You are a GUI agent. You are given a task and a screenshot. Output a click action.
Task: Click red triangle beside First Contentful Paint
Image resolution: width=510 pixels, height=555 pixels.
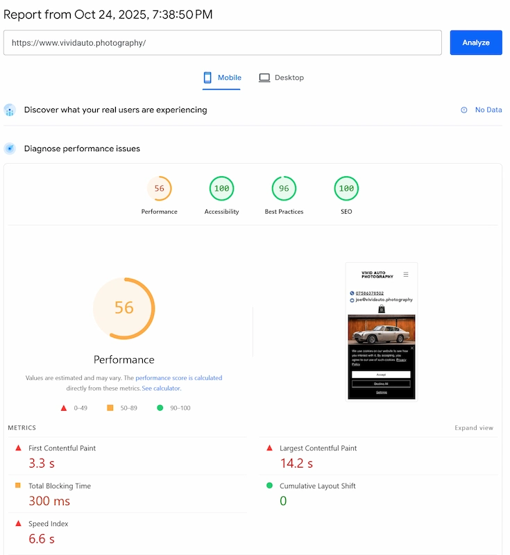coord(19,447)
